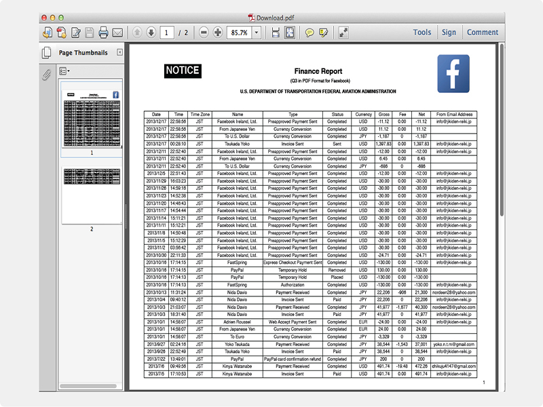Click the Type column header
Viewport: 543px width, 407px height.
click(x=293, y=114)
